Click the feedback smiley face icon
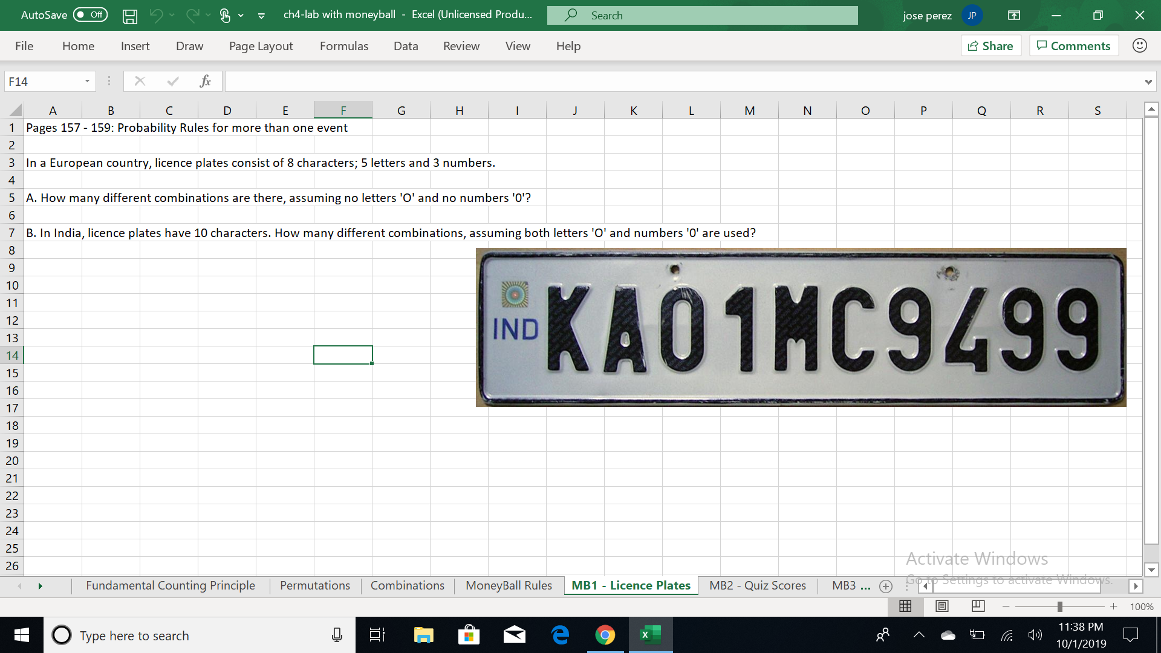The width and height of the screenshot is (1161, 653). pyautogui.click(x=1139, y=46)
